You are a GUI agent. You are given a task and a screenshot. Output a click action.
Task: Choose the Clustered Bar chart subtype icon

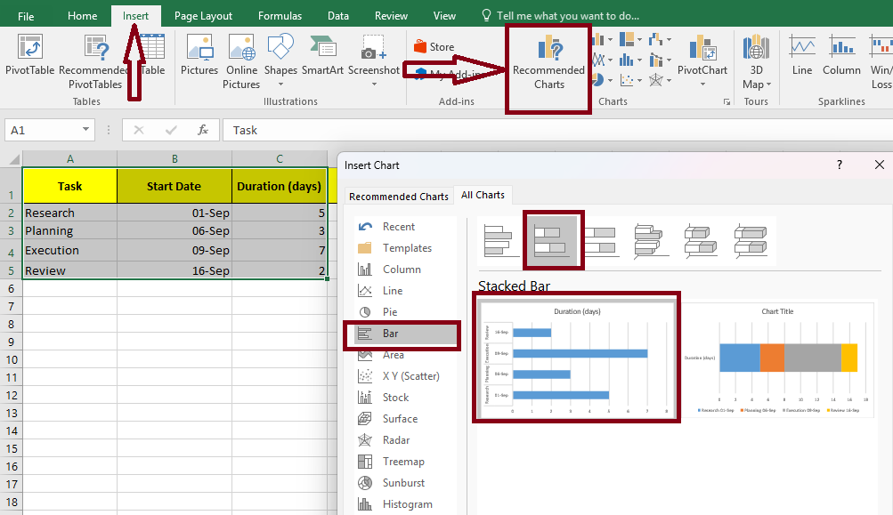tap(502, 240)
